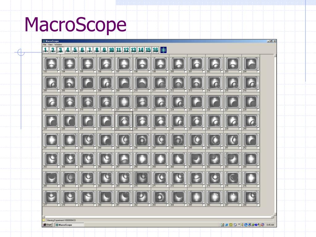Open well image 252 thumbnail

251,140
